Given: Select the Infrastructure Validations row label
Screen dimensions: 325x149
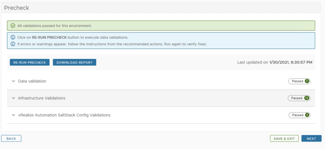Looking at the screenshot, I should [x=42, y=98].
